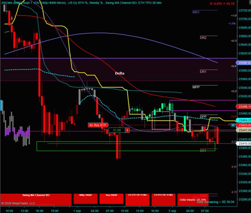Image resolution: width=251 pixels, height=213 pixels.
Task: Click the 23540,00 price axis label
Action: pyautogui.click(x=245, y=88)
